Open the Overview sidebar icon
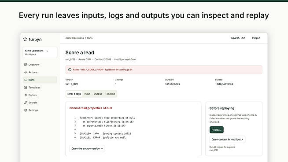Screen dimensions: 288x162 pos(26,65)
